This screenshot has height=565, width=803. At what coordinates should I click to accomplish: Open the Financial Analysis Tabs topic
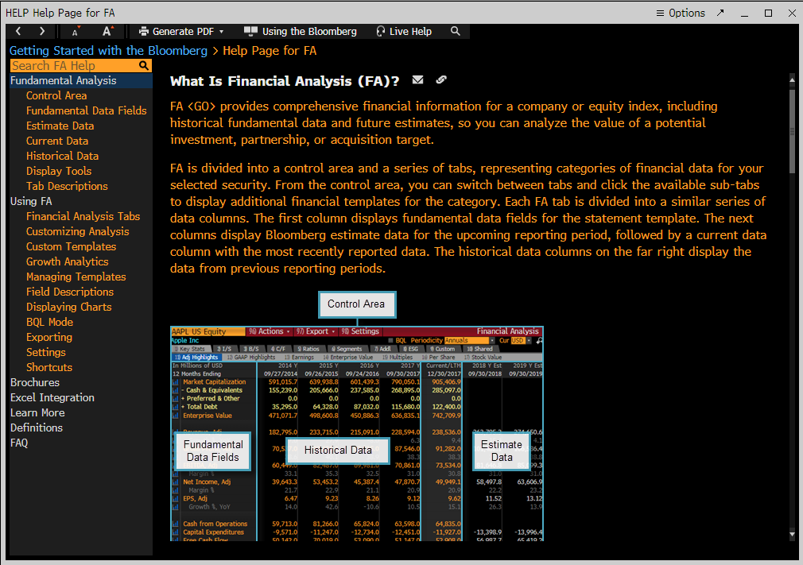click(x=83, y=216)
